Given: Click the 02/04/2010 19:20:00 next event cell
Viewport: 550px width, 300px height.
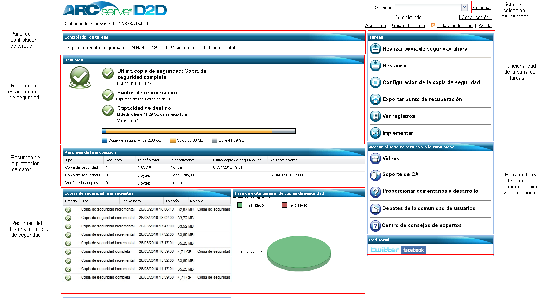Looking at the screenshot, I should tap(287, 175).
